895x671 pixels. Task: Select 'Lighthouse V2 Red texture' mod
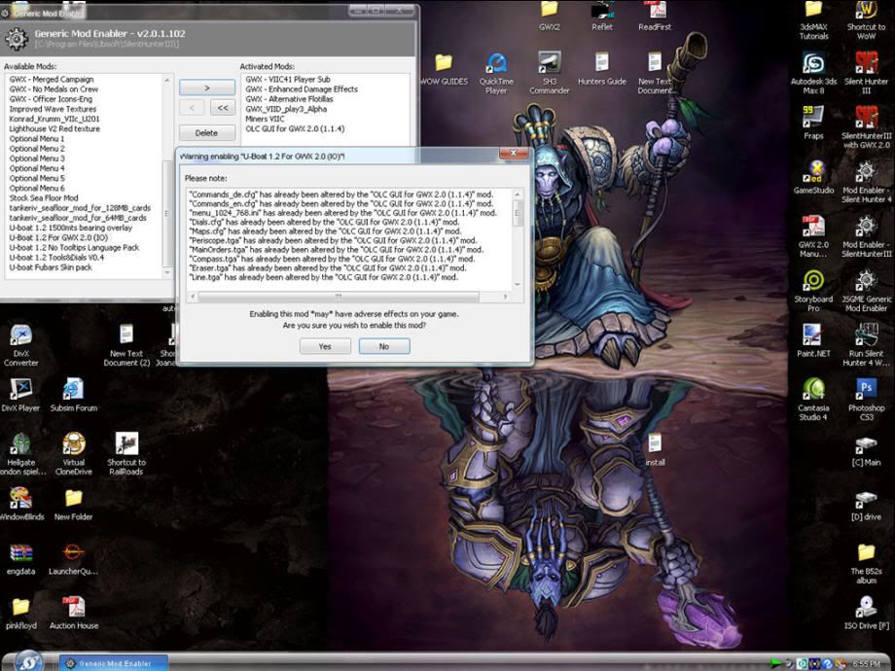tap(54, 129)
